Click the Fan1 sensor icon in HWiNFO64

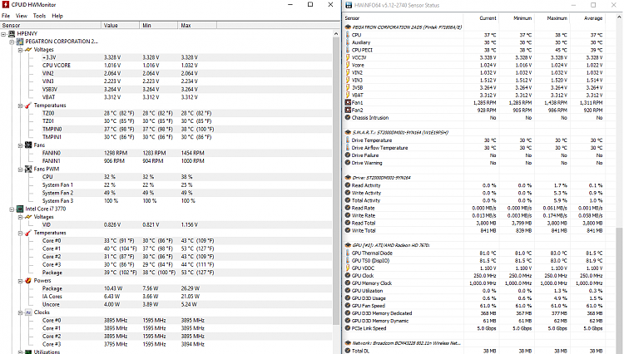coord(346,104)
